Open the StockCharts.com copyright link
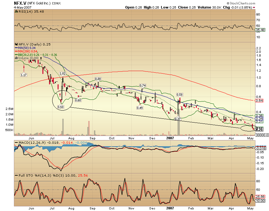The height and width of the screenshot is (211, 269). coord(241,3)
